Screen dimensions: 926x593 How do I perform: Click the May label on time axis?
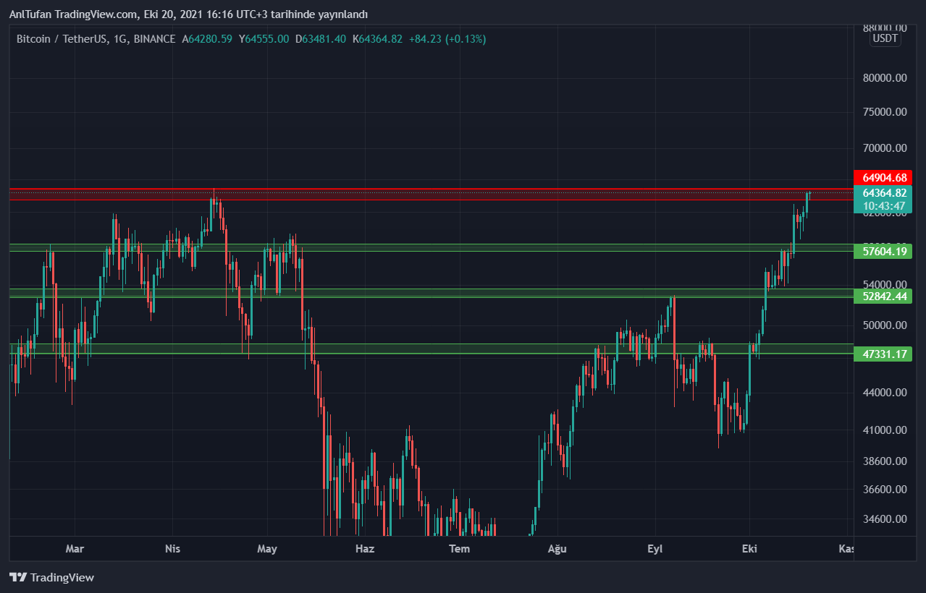(x=267, y=549)
